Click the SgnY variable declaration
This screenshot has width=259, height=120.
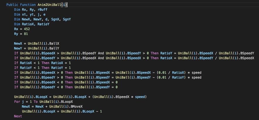[x=67, y=20]
